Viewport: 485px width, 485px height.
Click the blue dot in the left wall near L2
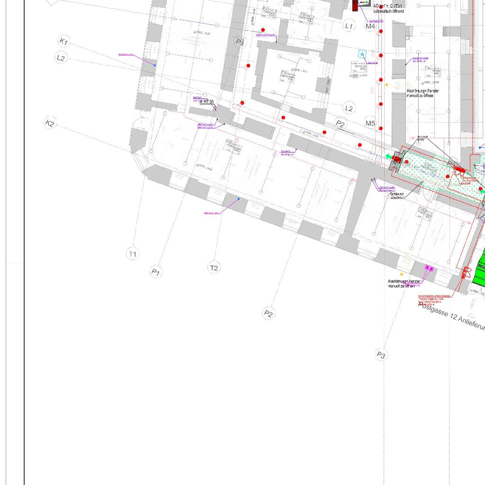pyautogui.click(x=154, y=65)
